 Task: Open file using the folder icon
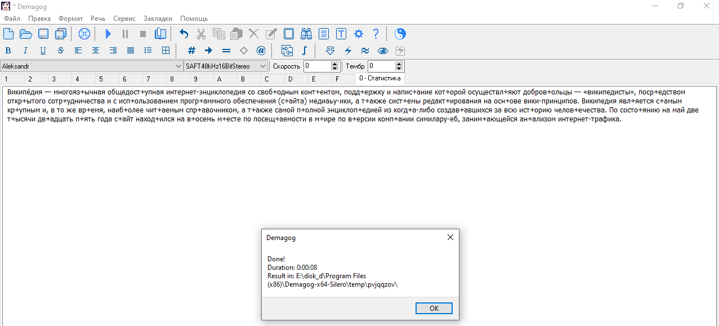point(26,34)
